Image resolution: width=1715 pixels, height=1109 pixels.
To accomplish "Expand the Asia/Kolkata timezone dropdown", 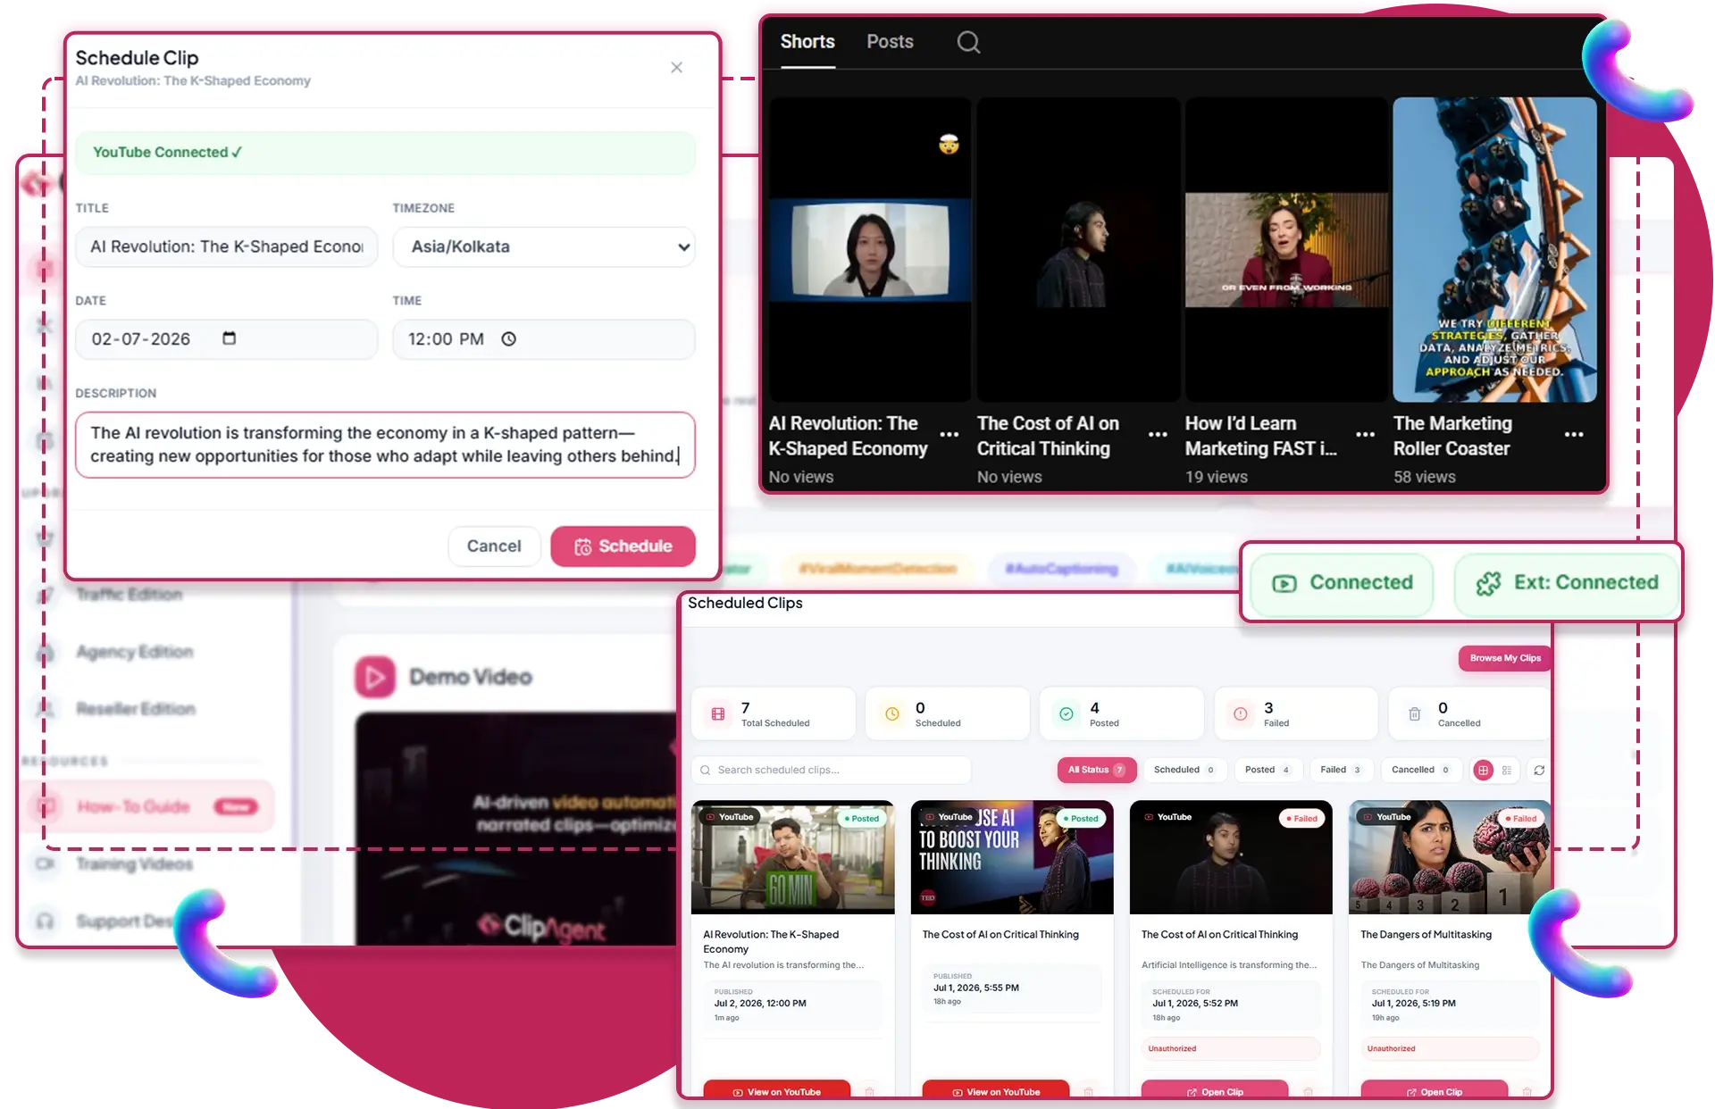I will (544, 246).
